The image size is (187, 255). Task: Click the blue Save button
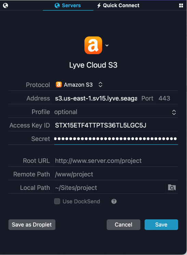coord(161,224)
